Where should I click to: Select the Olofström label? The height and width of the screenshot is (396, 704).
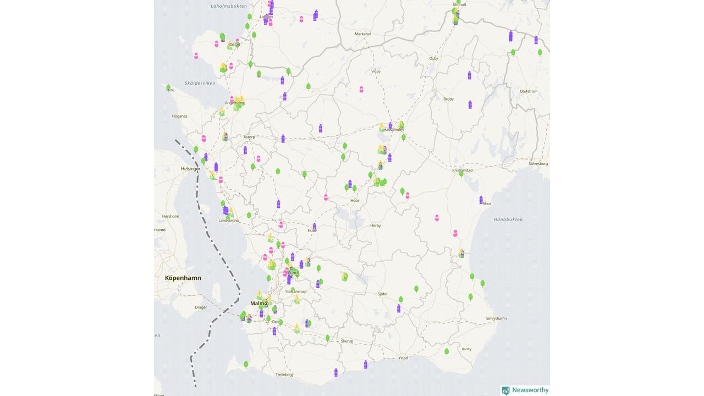point(529,91)
